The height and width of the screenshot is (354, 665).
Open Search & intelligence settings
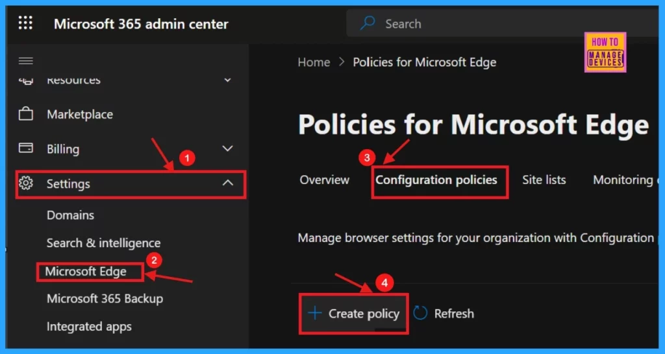103,243
